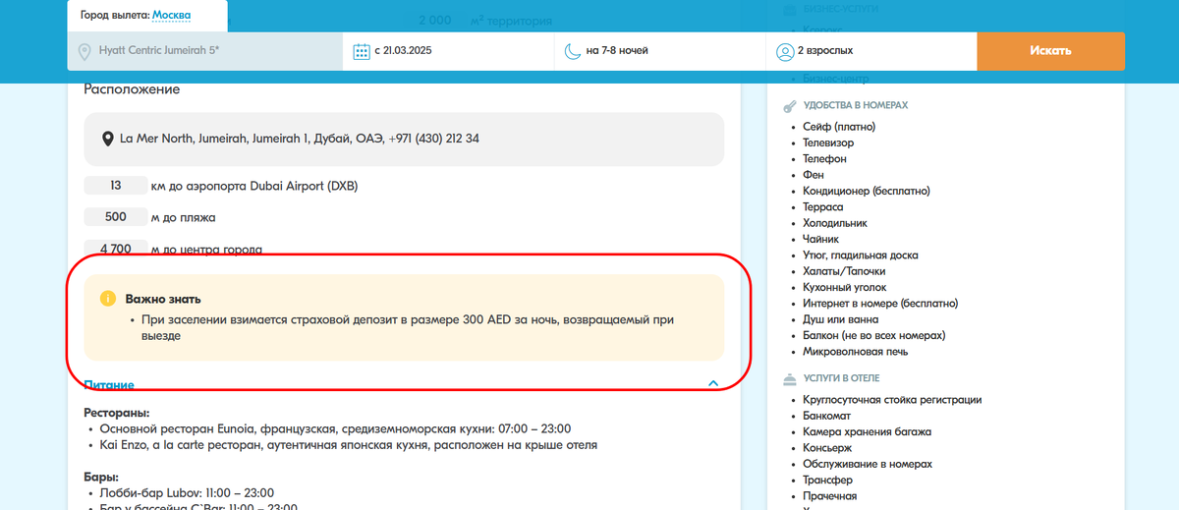Click the Kai Enzo a la carte restaurant line
The height and width of the screenshot is (510, 1179).
(348, 445)
